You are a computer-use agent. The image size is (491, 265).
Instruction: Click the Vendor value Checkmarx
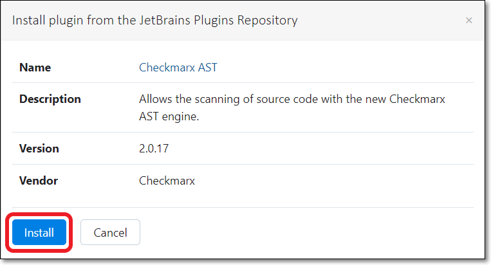coord(167,181)
